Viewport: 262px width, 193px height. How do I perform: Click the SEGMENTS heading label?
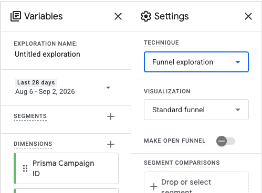point(30,116)
